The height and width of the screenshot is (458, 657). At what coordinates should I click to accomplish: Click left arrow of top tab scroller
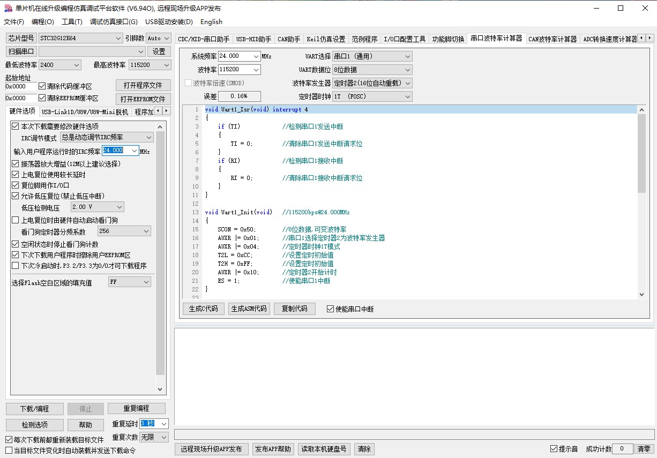[643, 38]
